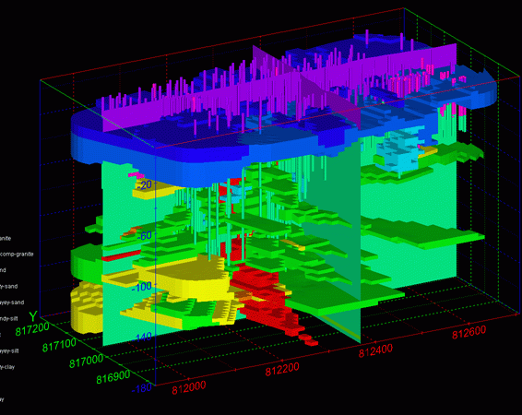This screenshot has width=522, height=415.
Task: Click the 817100 Y-axis label
Action: click(x=59, y=345)
